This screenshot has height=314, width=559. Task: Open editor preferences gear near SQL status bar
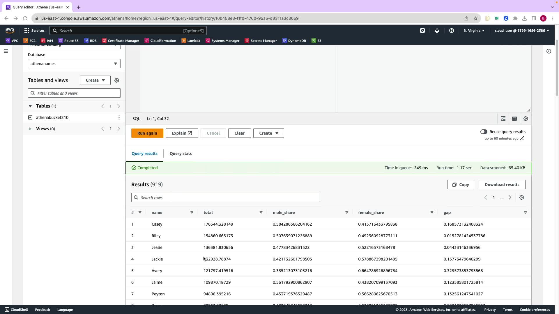tap(526, 119)
